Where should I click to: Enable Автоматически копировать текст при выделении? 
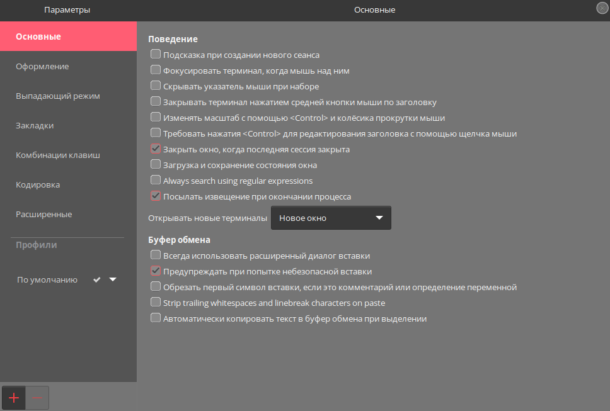(x=156, y=318)
